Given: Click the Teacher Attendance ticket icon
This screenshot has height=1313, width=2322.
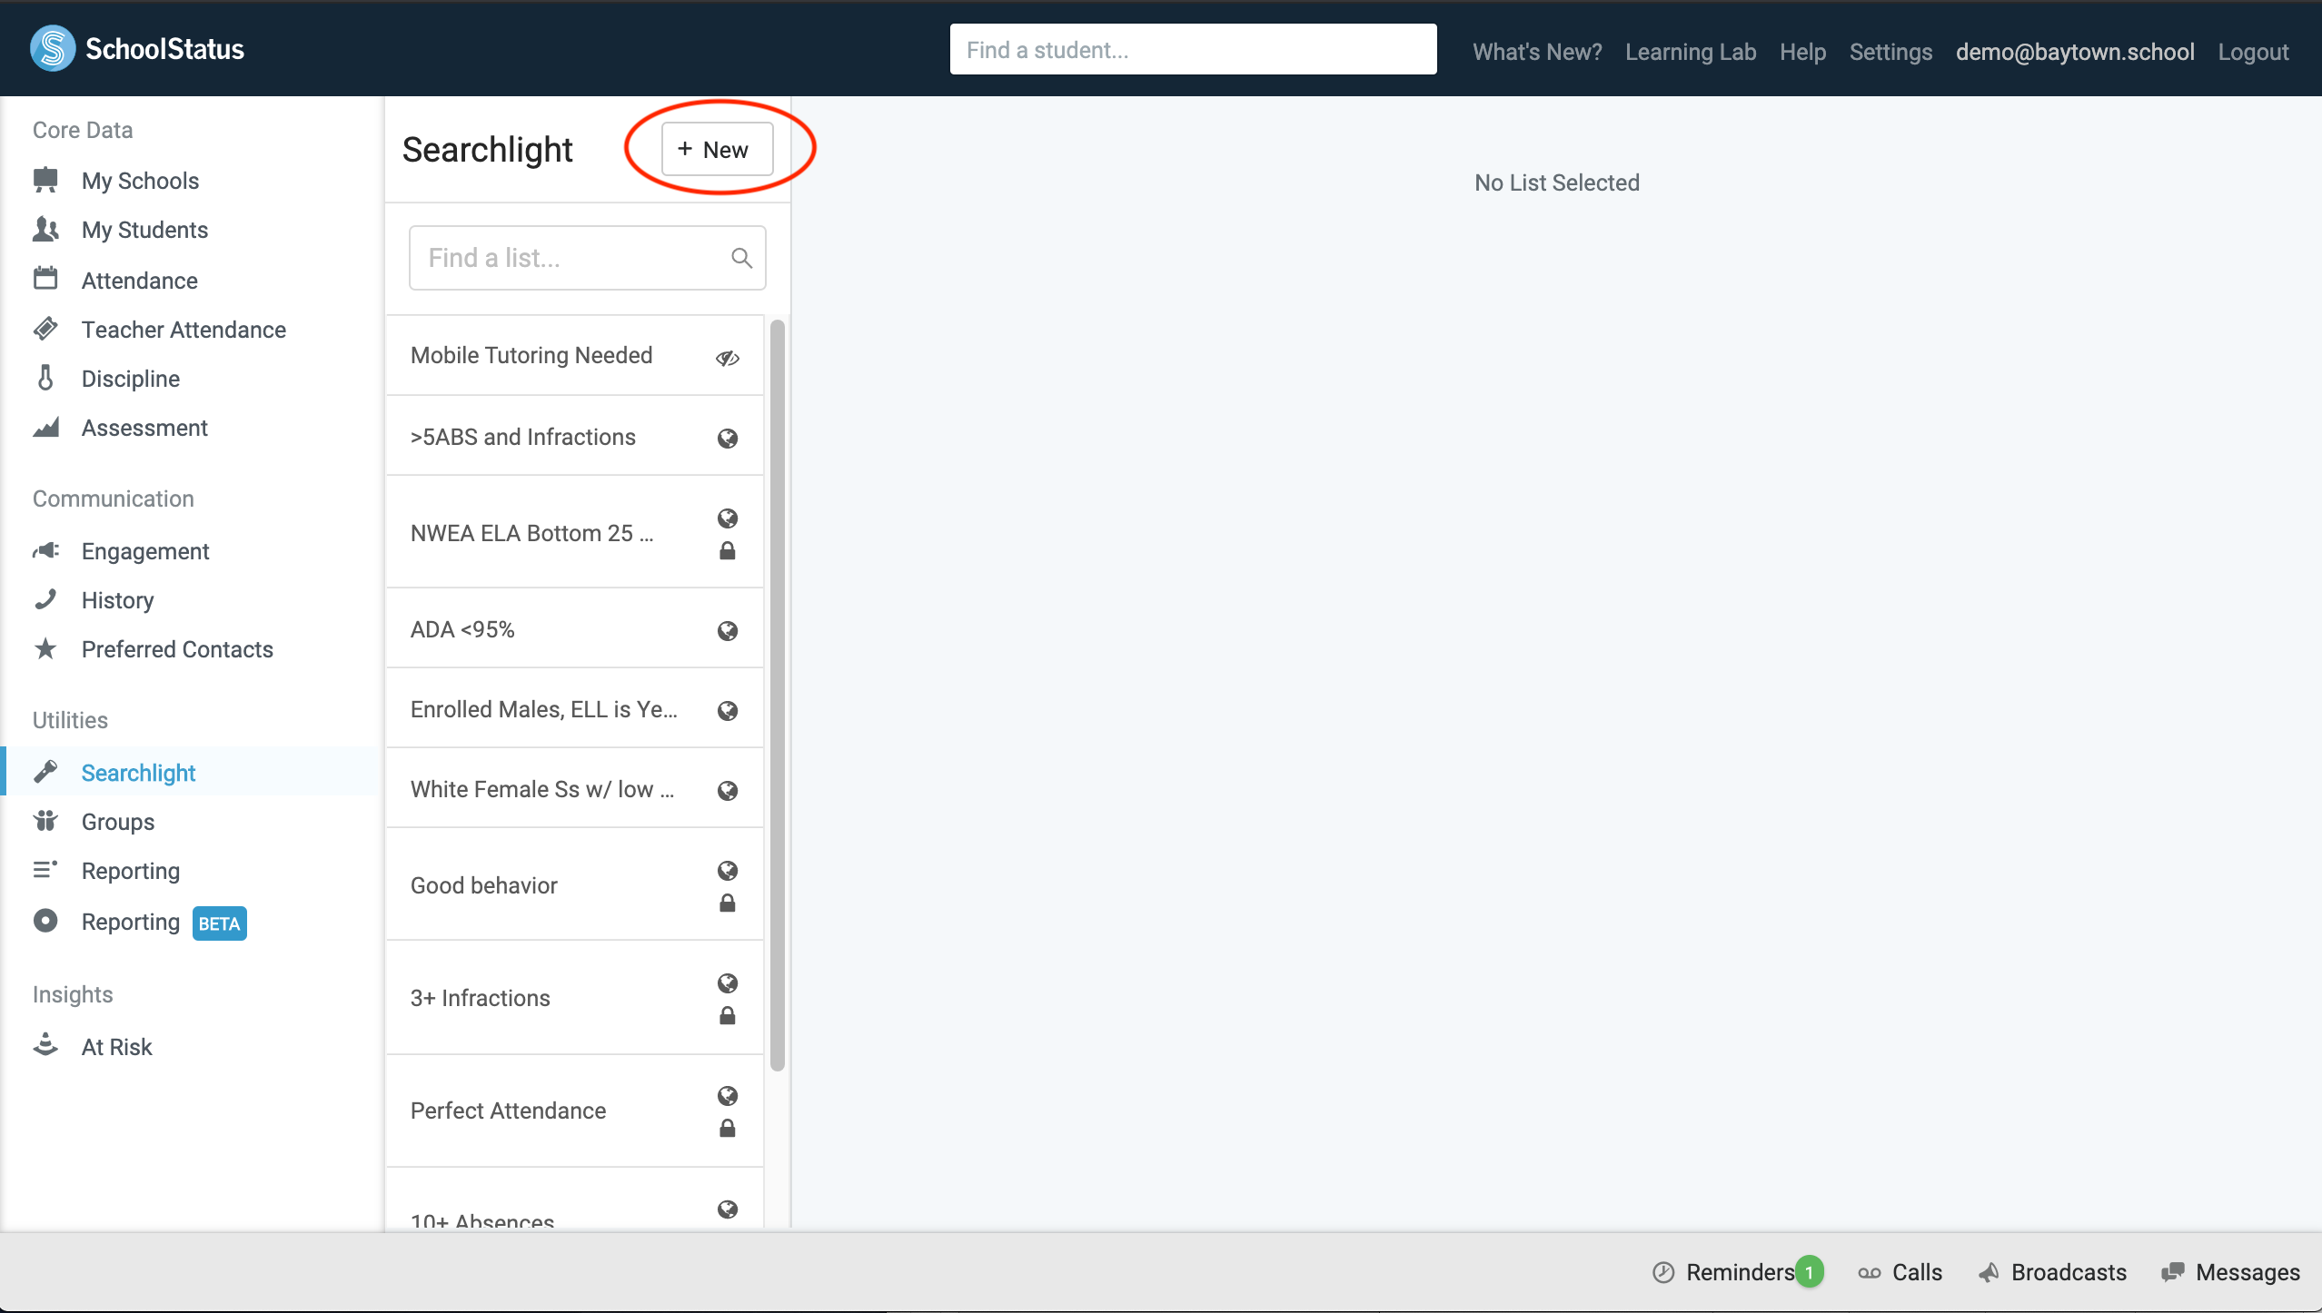Looking at the screenshot, I should 45,328.
